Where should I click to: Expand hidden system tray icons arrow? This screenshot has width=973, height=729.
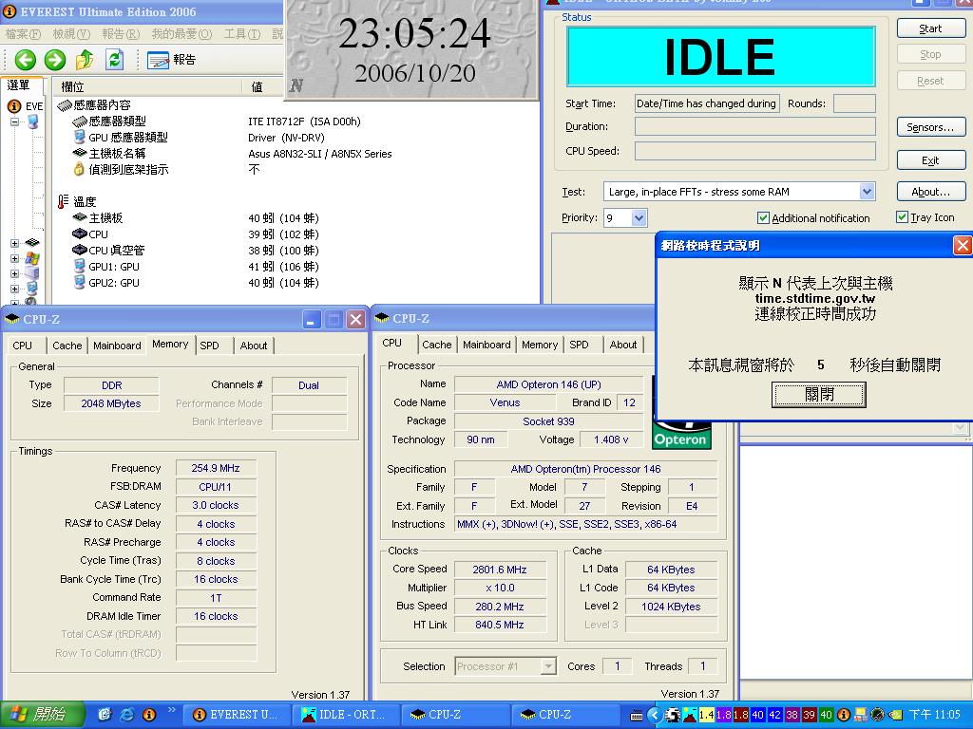coord(654,715)
